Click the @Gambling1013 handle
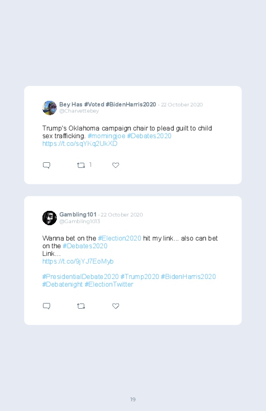The height and width of the screenshot is (411, 266). (x=80, y=222)
